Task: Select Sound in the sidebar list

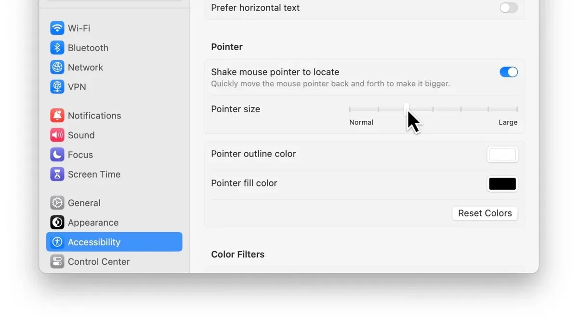Action: (x=81, y=135)
